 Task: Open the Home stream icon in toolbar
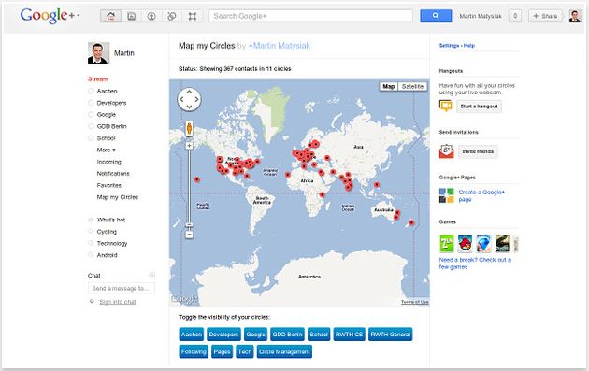110,16
